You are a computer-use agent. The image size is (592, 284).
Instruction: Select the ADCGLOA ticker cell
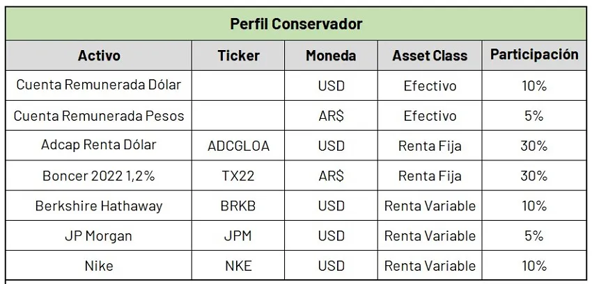(x=238, y=146)
